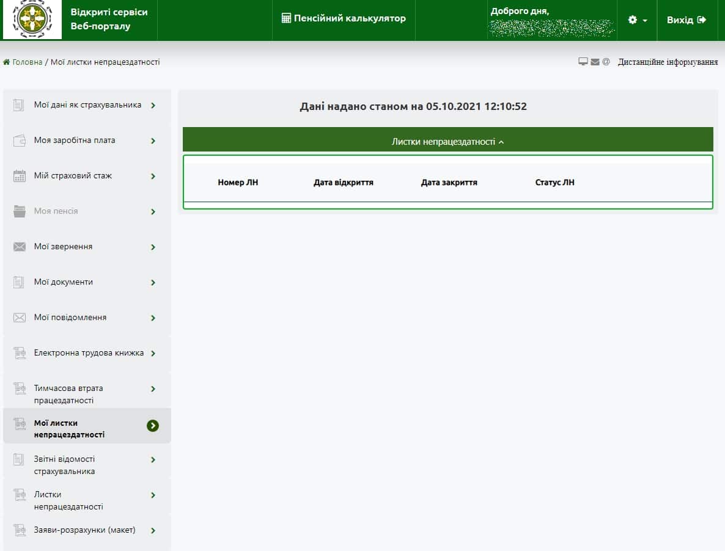Click the wallet icon for Моя заробітна плата
The height and width of the screenshot is (551, 725).
click(x=20, y=140)
